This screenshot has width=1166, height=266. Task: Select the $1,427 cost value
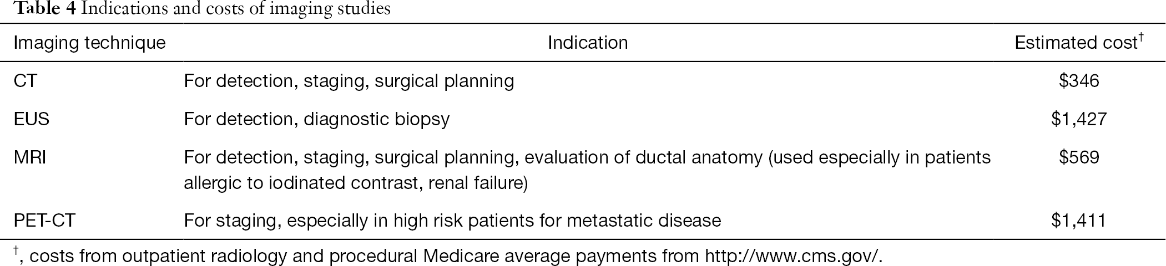click(x=1079, y=119)
